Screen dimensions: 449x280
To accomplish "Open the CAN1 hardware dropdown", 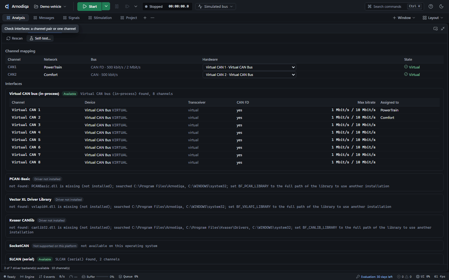I will 249,67.
